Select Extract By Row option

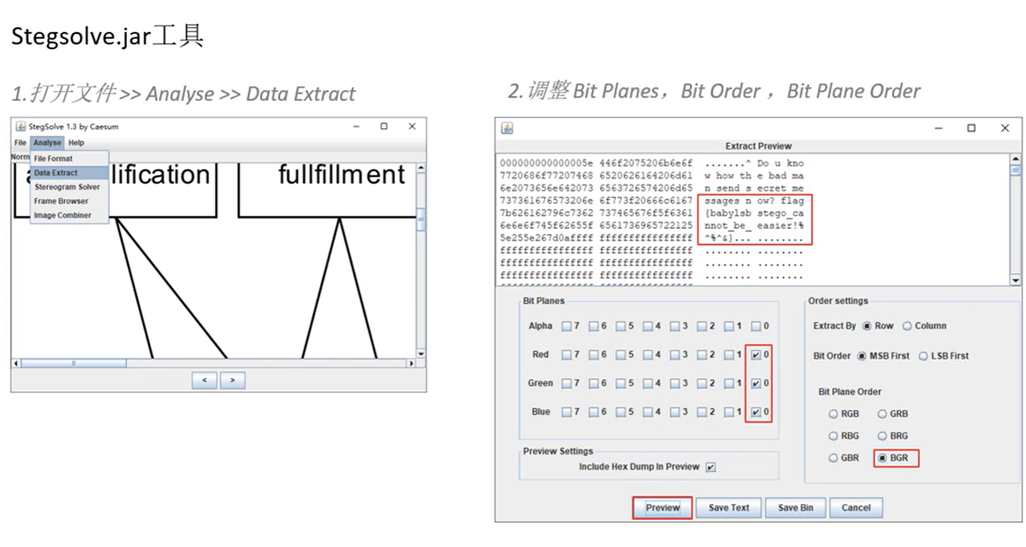pyautogui.click(x=867, y=326)
